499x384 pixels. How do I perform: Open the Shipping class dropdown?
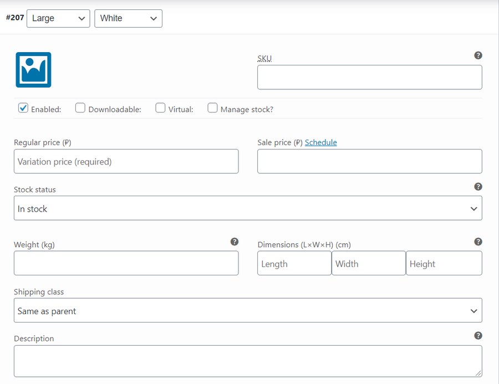248,310
